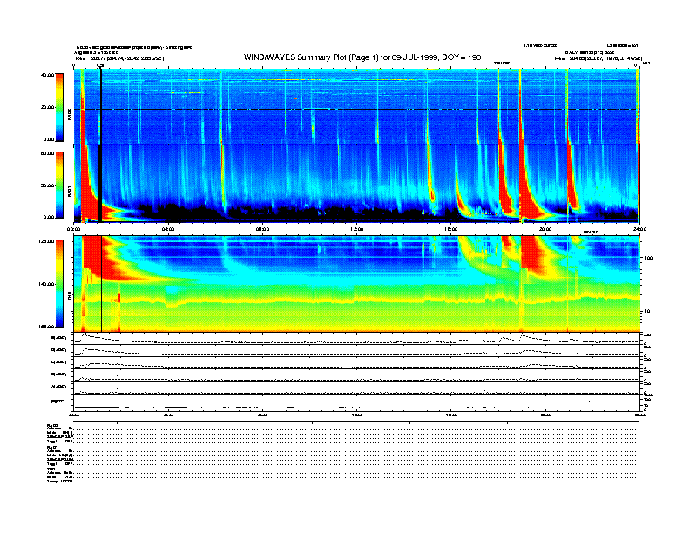The image size is (690, 533).
Task: Click the DOY = 190 text in title
Action: click(x=461, y=57)
